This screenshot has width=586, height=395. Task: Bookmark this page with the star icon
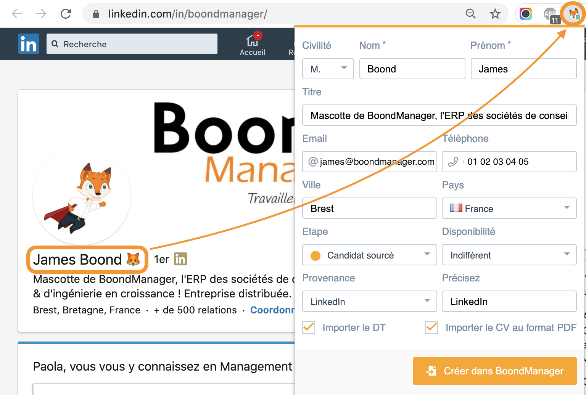495,14
